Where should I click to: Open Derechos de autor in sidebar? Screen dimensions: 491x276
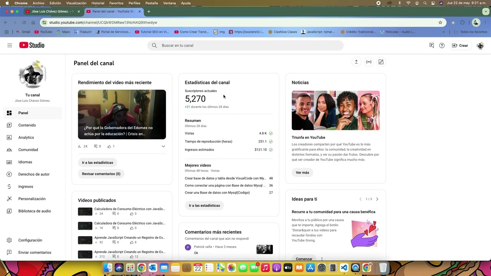(x=33, y=174)
